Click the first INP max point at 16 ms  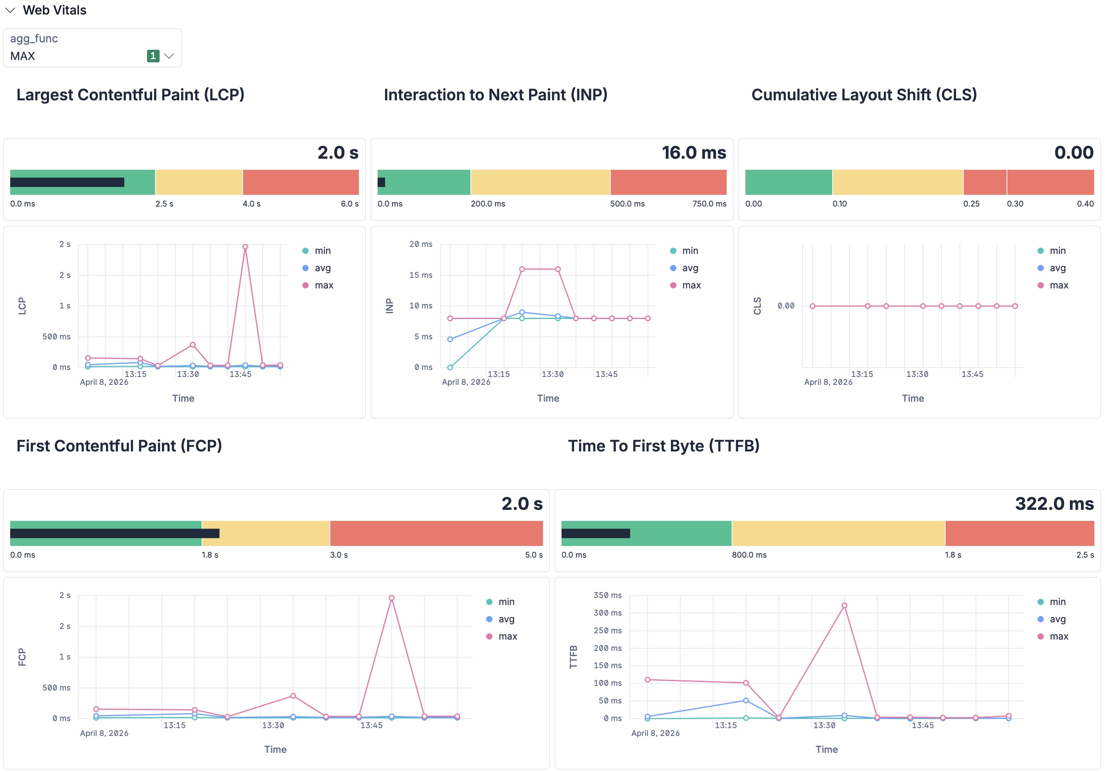pos(522,269)
